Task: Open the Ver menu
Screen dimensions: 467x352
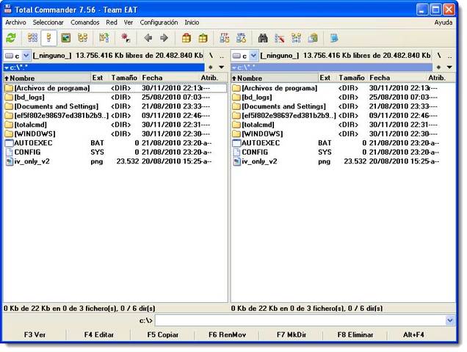Action: [128, 22]
